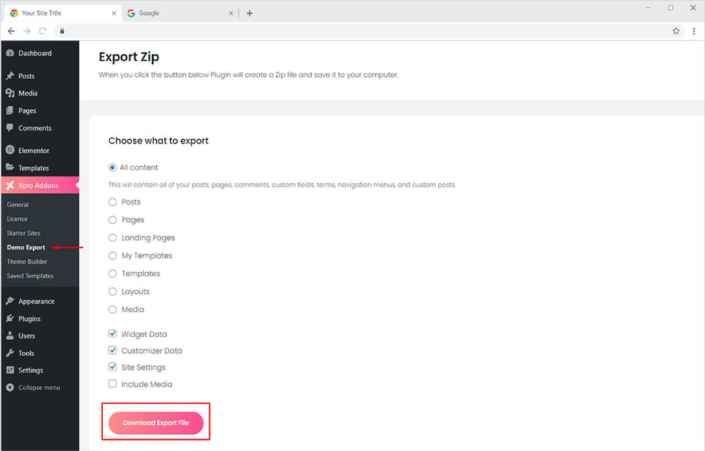Open the Xpro Addons menu
Screen dimensions: 705x451
coord(39,185)
